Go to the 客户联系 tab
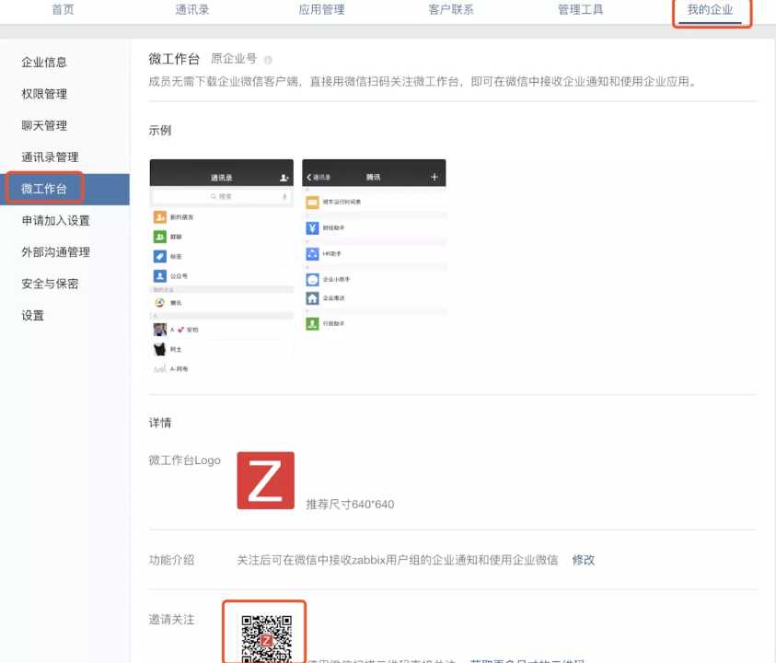The height and width of the screenshot is (663, 776). click(451, 9)
